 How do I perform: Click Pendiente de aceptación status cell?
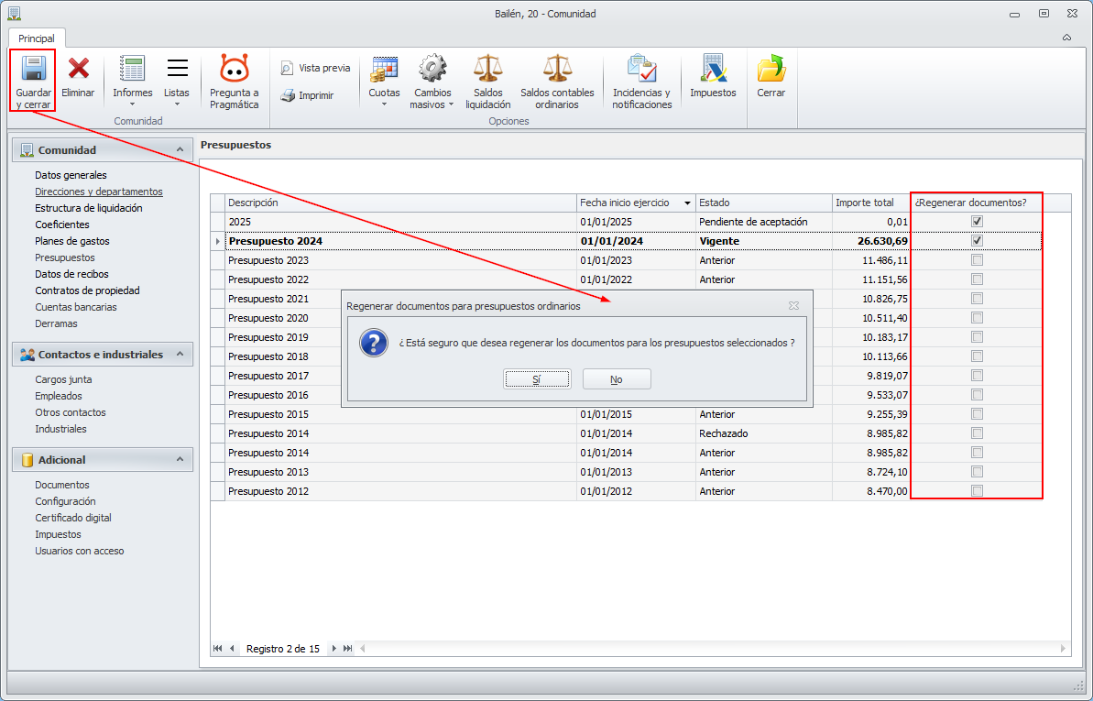(764, 221)
